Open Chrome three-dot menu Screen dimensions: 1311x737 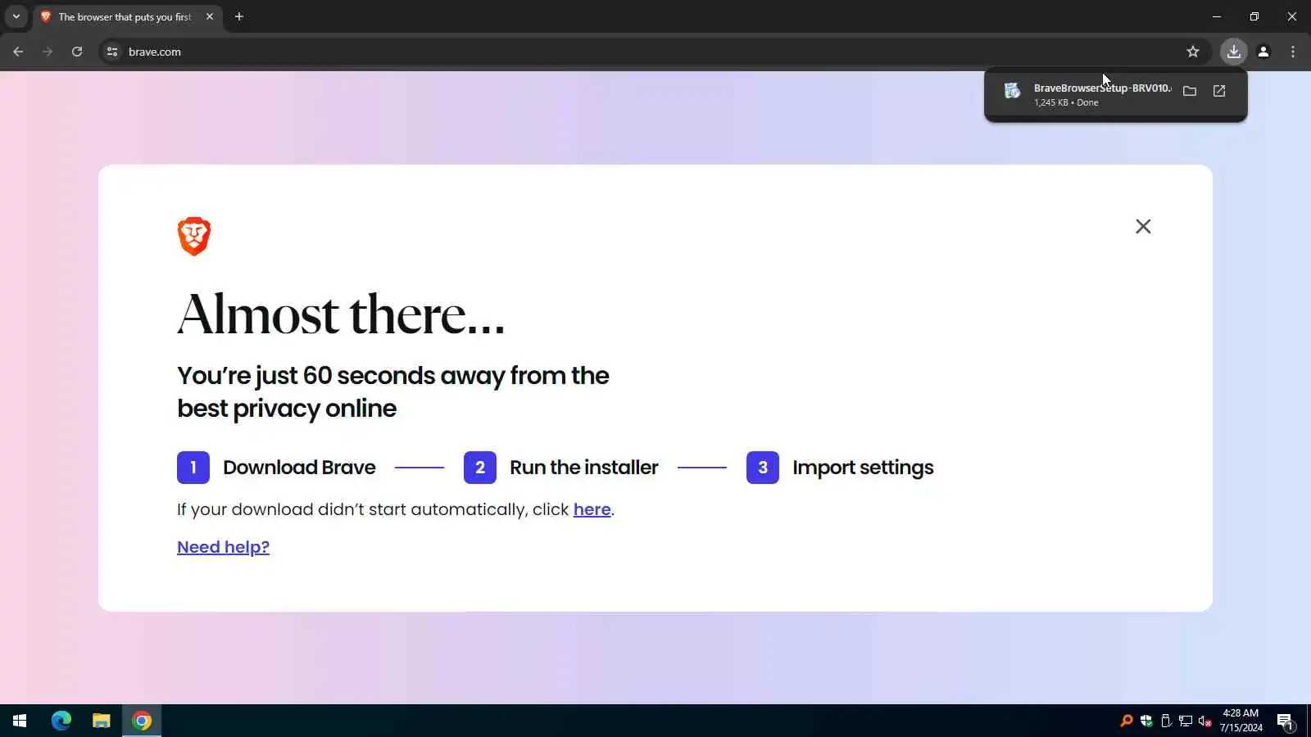(x=1293, y=52)
